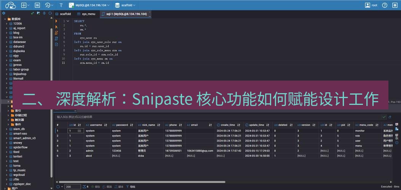The height and width of the screenshot is (190, 401).
Task: Expand the 12306 database node
Action: 7,24
